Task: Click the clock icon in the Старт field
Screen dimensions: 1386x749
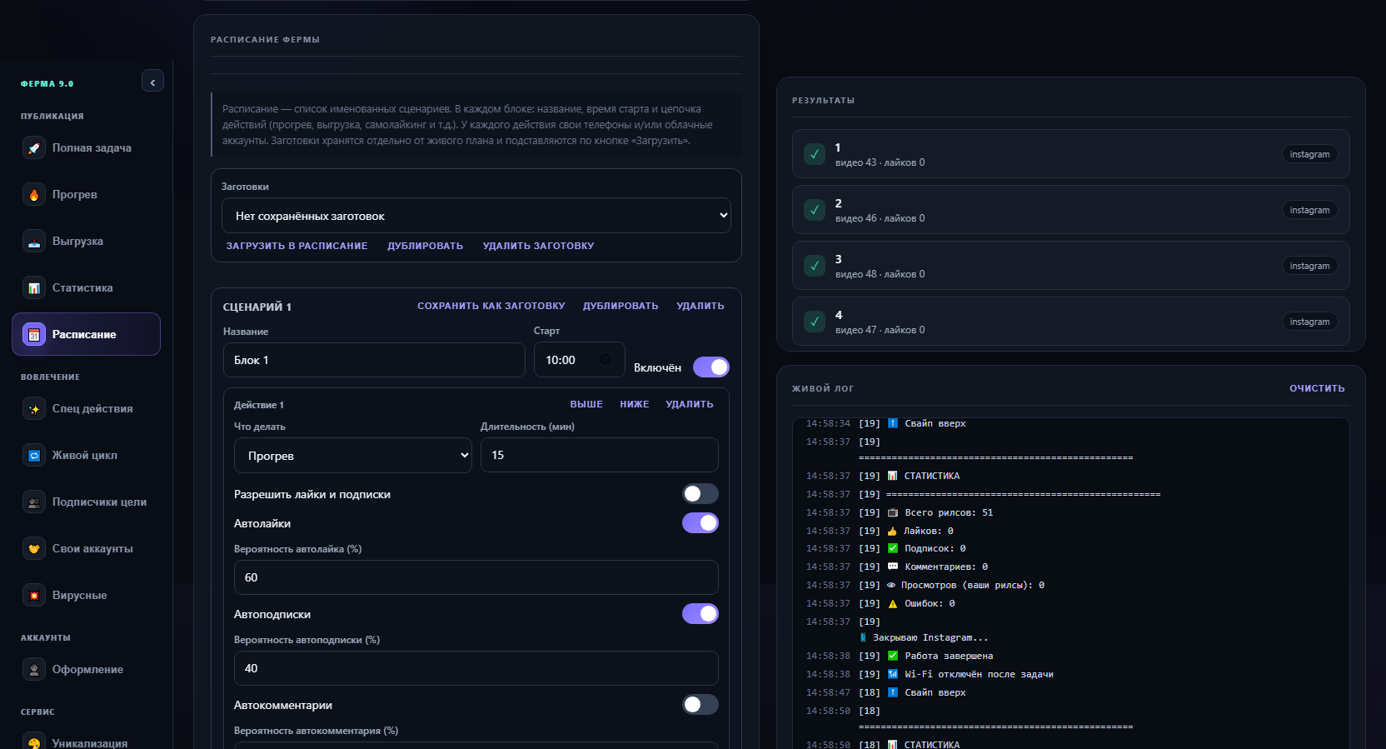Action: (x=606, y=360)
